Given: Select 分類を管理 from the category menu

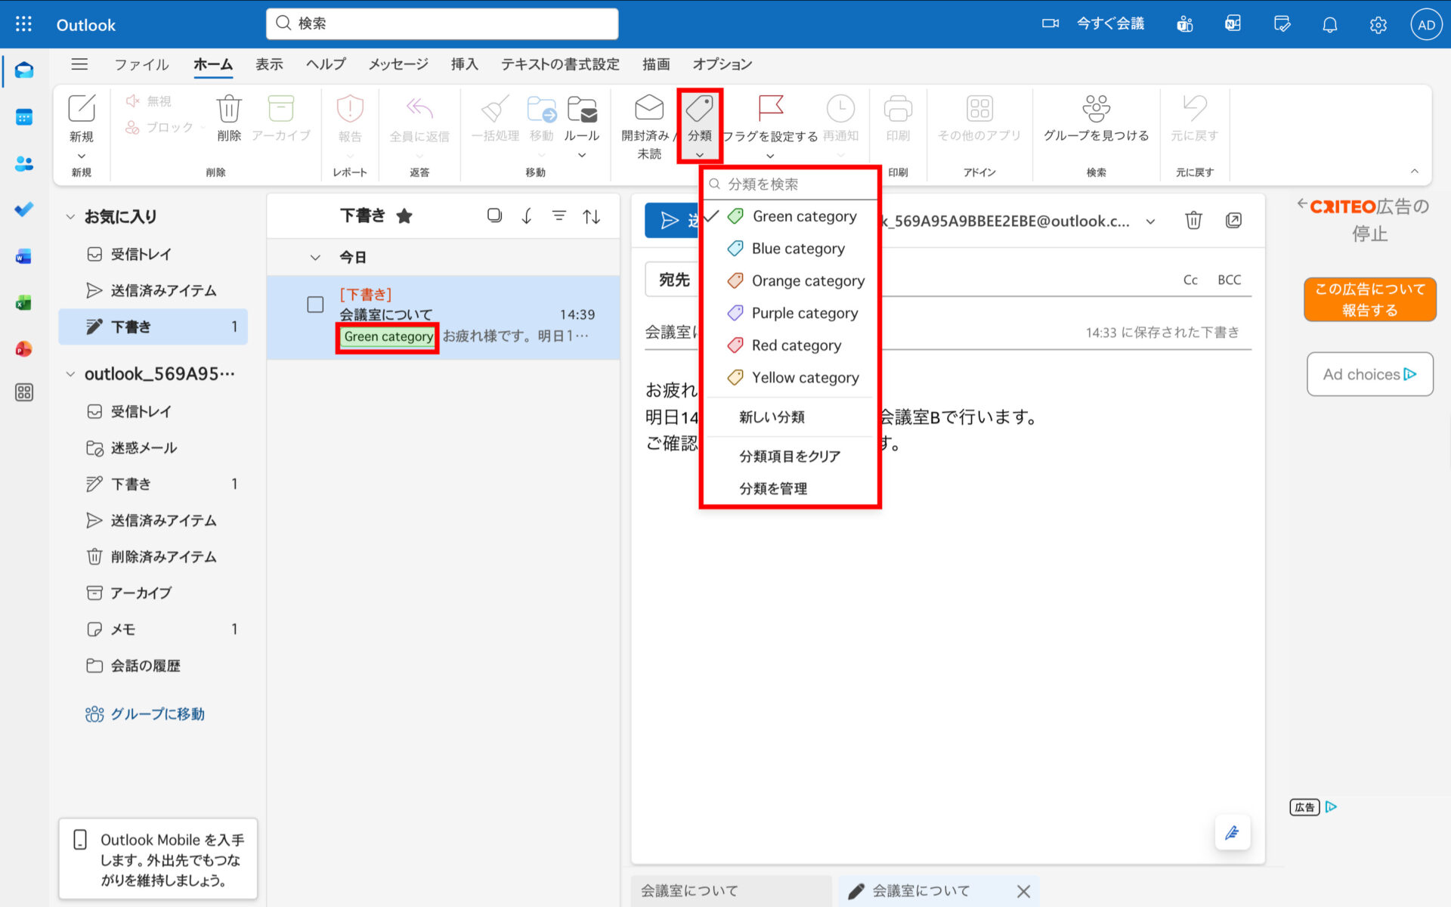Looking at the screenshot, I should coord(772,488).
